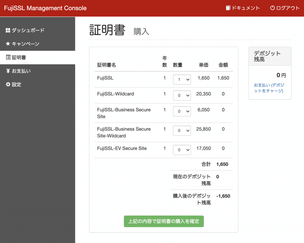Click the 現在のデポジット残高 label

[192, 180]
